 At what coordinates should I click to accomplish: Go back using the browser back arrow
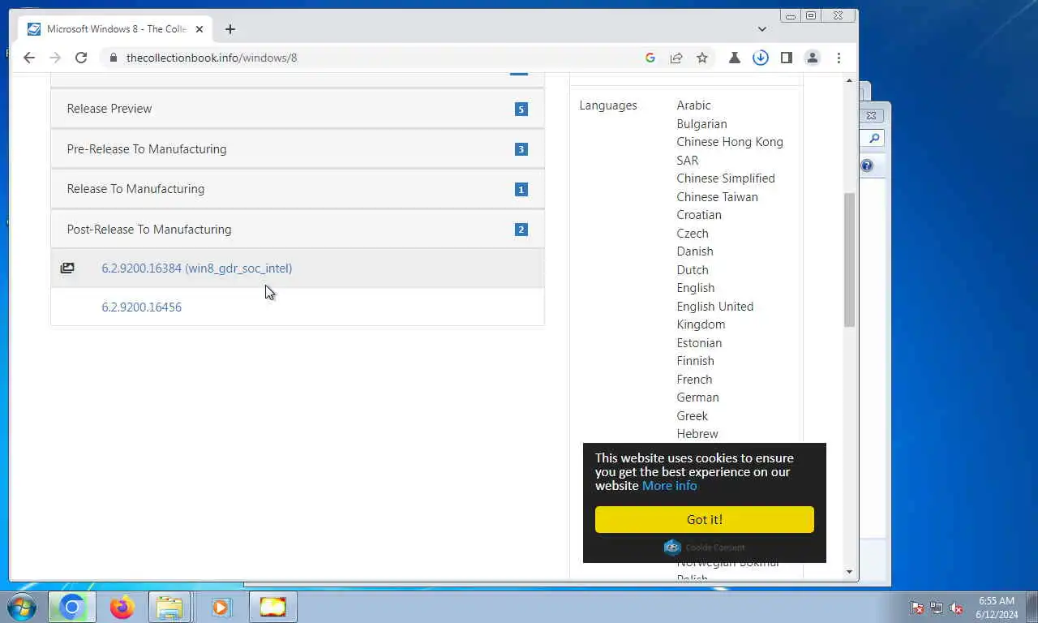coord(29,58)
